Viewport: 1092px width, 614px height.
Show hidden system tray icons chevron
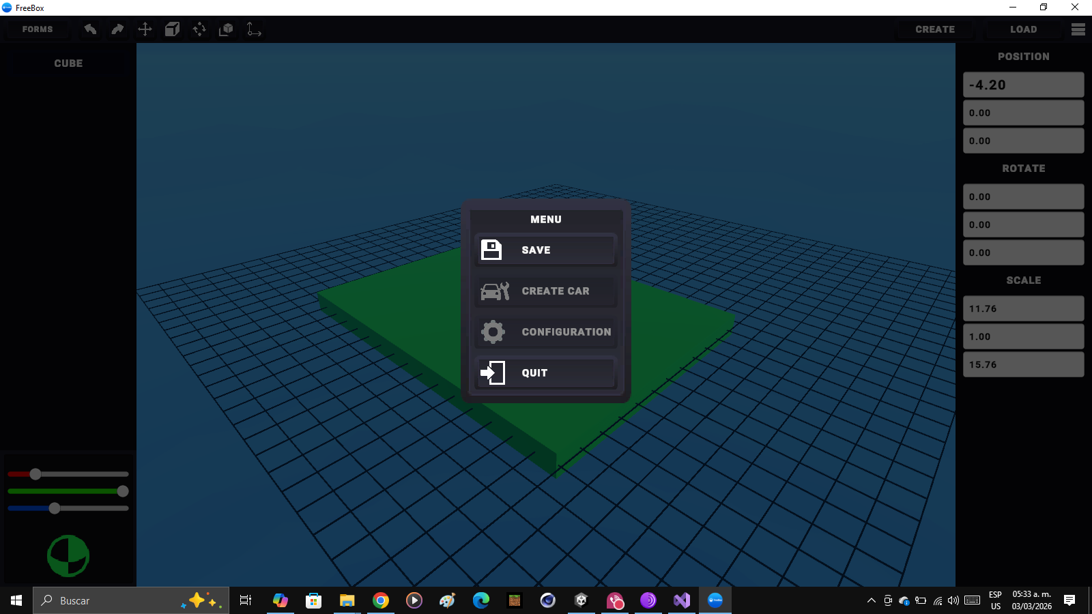point(872,600)
